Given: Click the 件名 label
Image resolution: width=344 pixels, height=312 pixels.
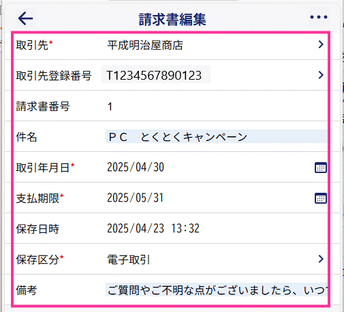Looking at the screenshot, I should click(x=27, y=137).
